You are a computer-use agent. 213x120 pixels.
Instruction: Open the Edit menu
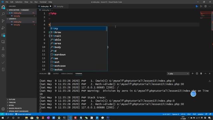[x=12, y=2]
